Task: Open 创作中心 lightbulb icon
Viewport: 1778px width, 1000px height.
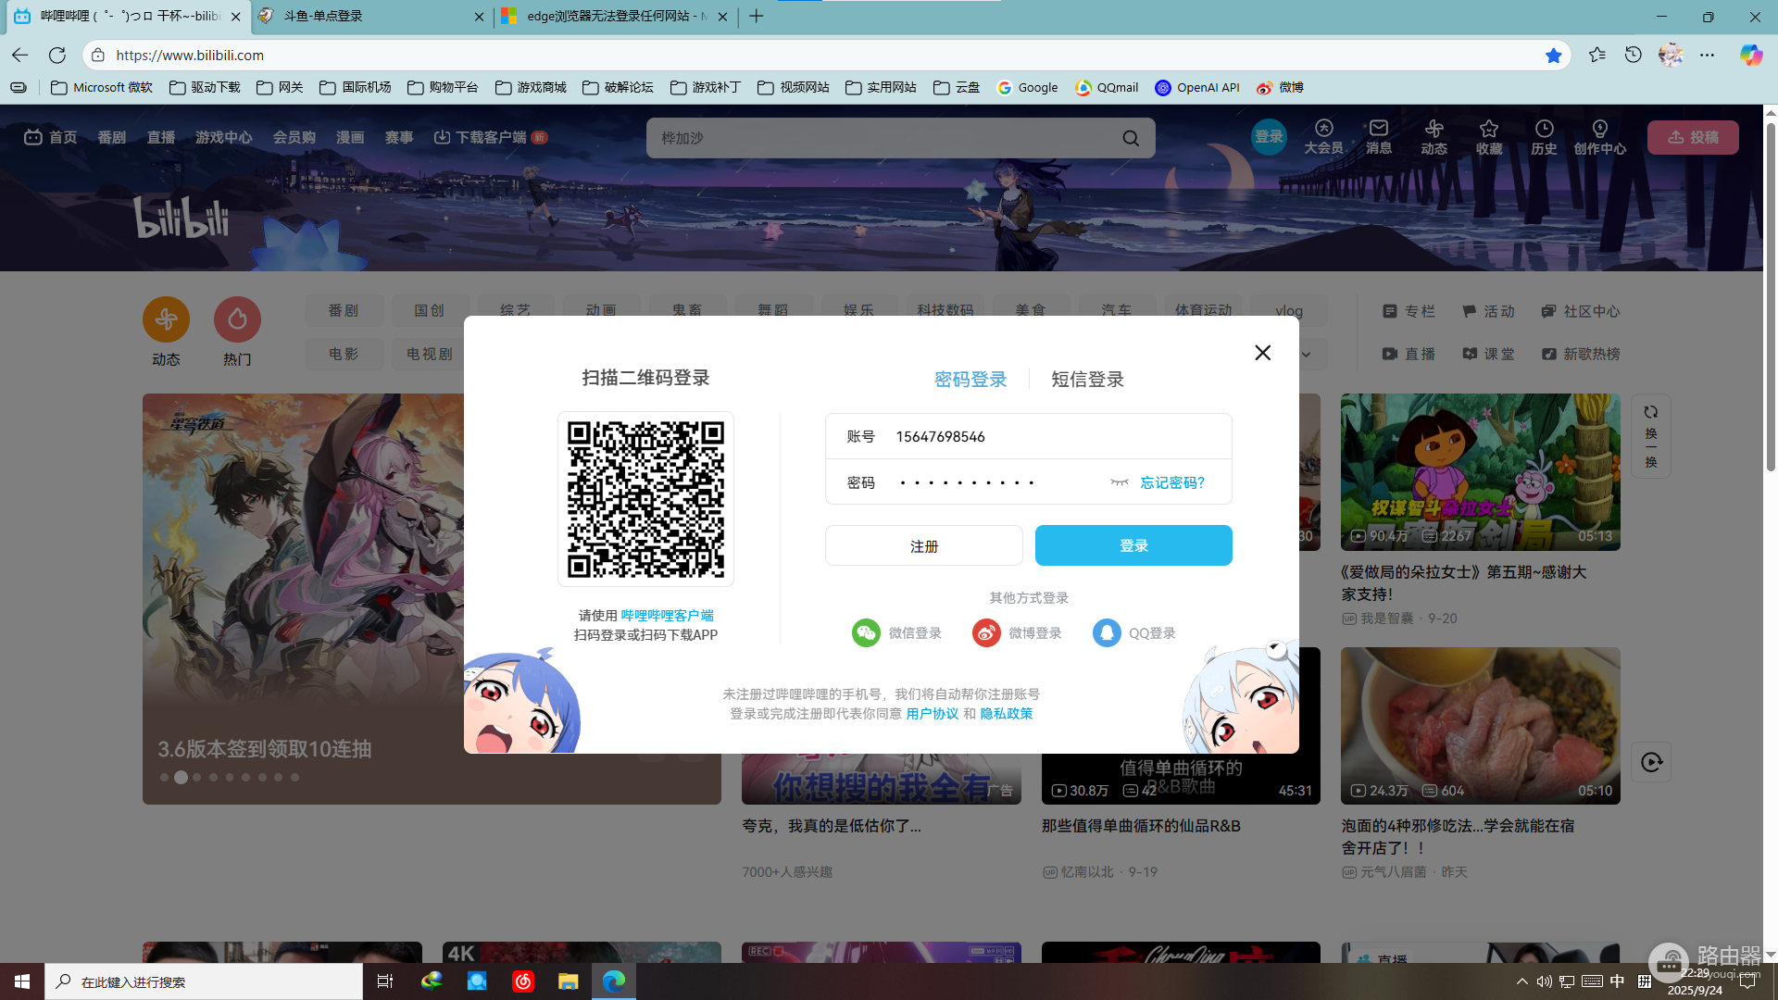Action: [x=1599, y=137]
